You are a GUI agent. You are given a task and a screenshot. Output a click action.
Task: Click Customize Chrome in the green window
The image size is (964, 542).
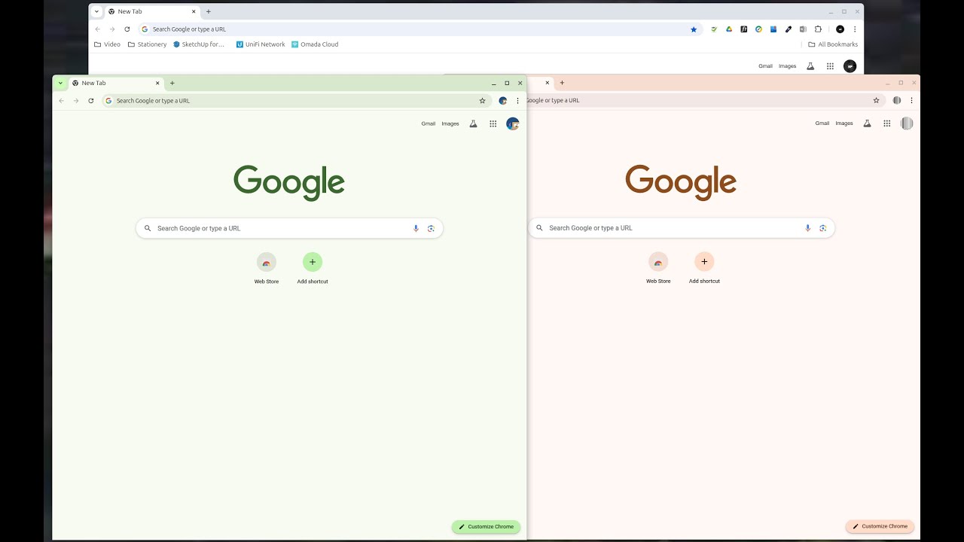click(487, 527)
